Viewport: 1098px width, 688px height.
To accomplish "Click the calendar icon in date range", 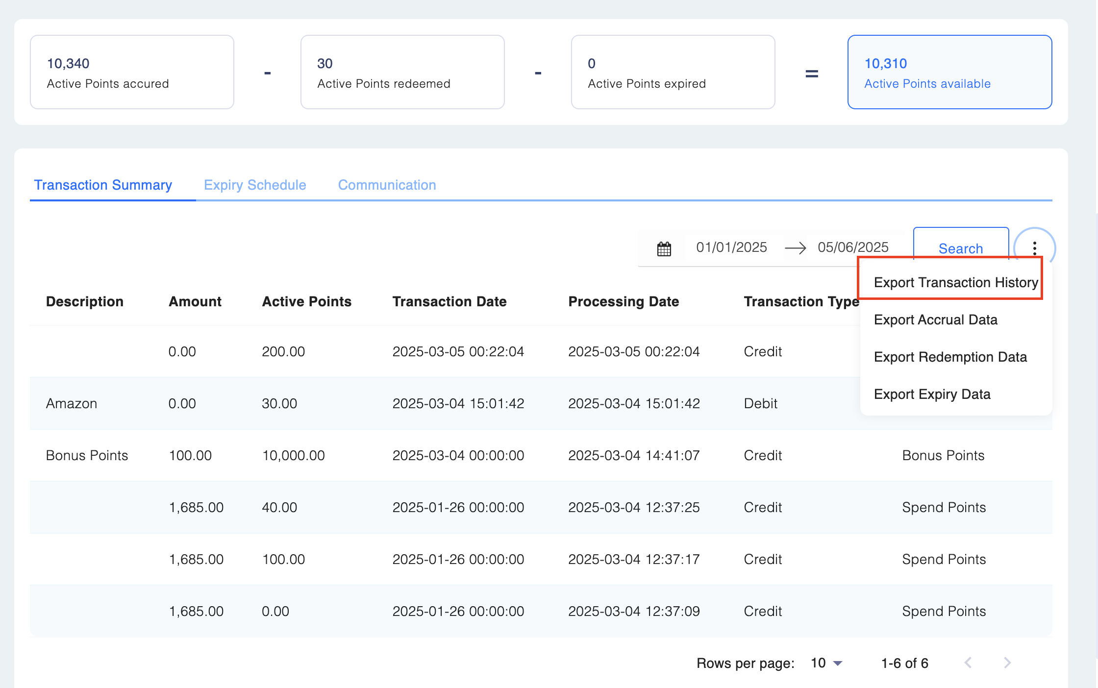I will [x=664, y=248].
